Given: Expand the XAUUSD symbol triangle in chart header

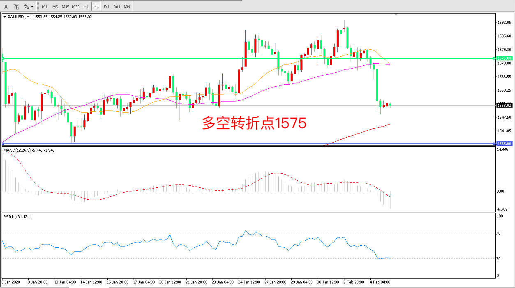Looking at the screenshot, I should (5, 16).
